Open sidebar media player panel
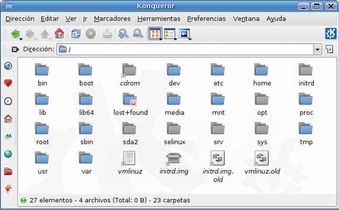Screen dimensions: 339x210 [x=8, y=136]
